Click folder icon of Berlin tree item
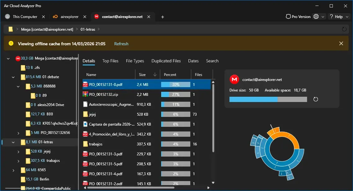 point(23,179)
